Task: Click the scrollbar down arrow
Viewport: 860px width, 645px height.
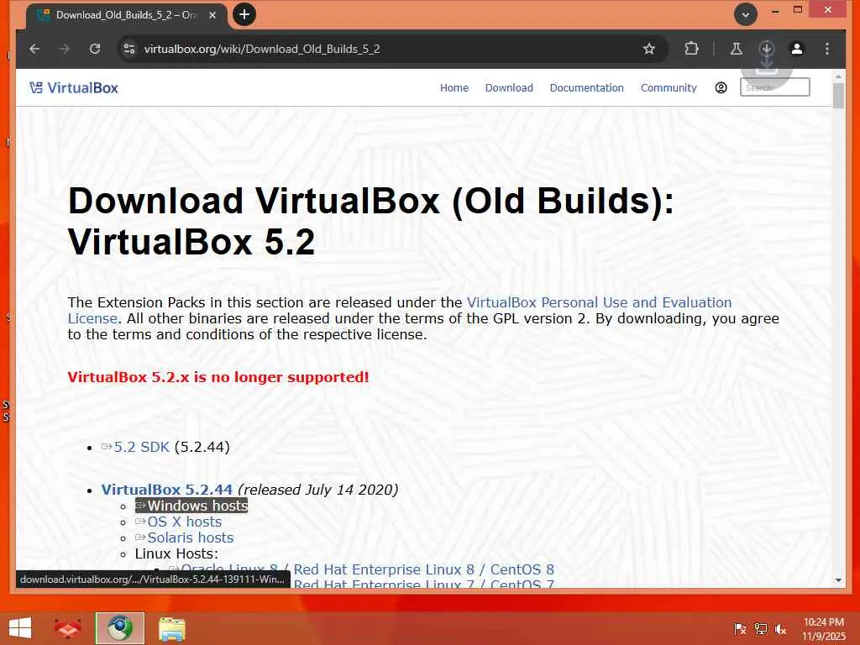Action: pos(838,580)
